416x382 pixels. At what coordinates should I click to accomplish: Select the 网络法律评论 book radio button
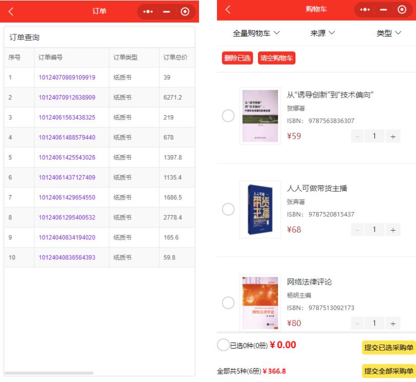tap(228, 303)
